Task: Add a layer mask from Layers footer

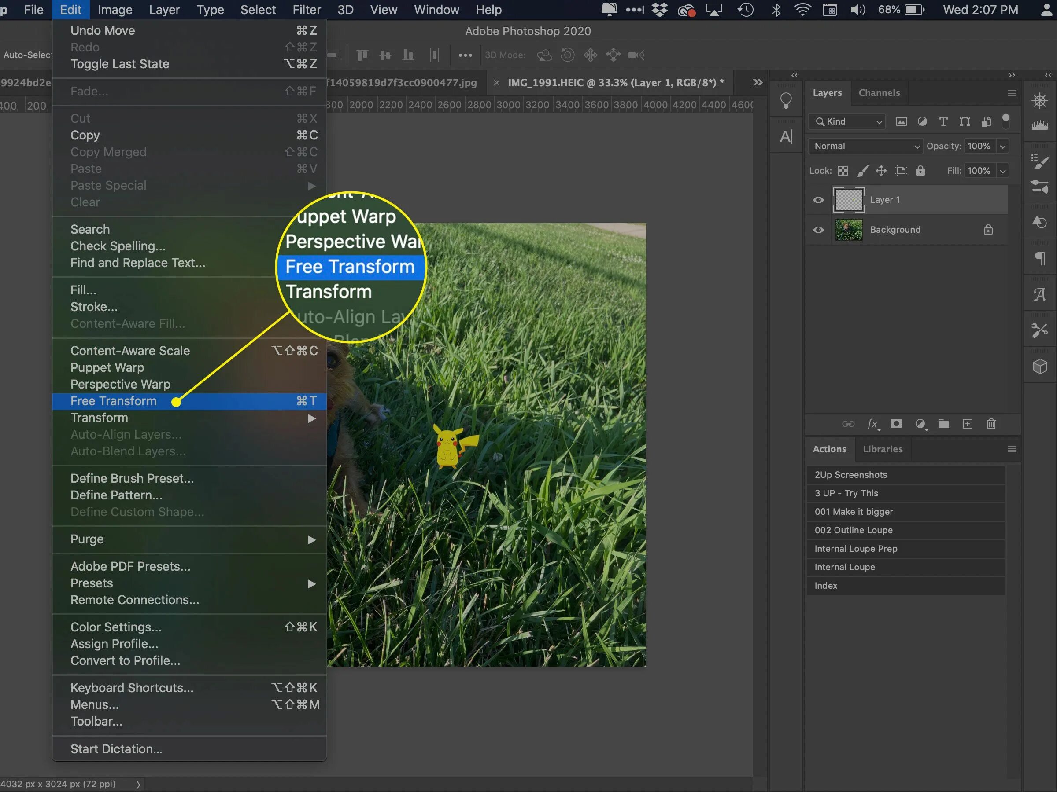Action: coord(896,424)
